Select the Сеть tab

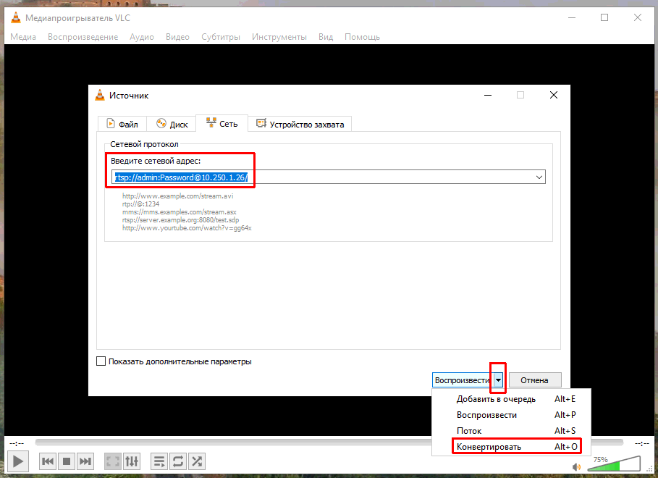point(222,124)
